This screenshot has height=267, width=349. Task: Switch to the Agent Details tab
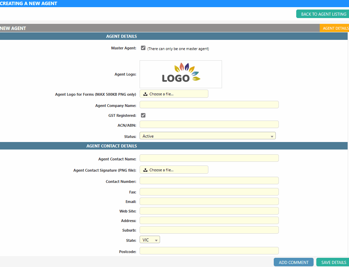335,28
